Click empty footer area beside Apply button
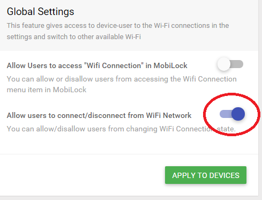The image size is (262, 200). point(80,175)
